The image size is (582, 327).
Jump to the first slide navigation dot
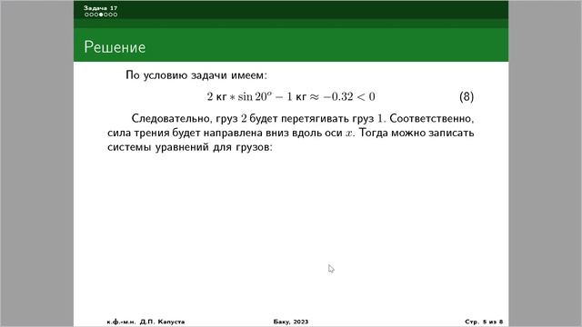pyautogui.click(x=87, y=15)
